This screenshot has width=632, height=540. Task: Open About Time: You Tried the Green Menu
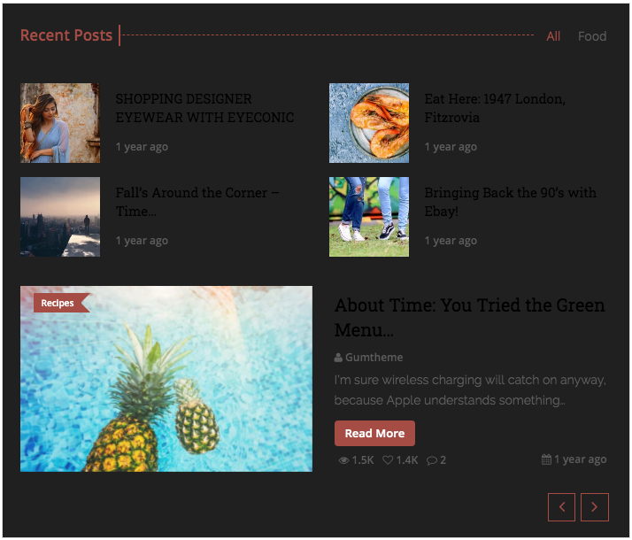[x=469, y=317]
